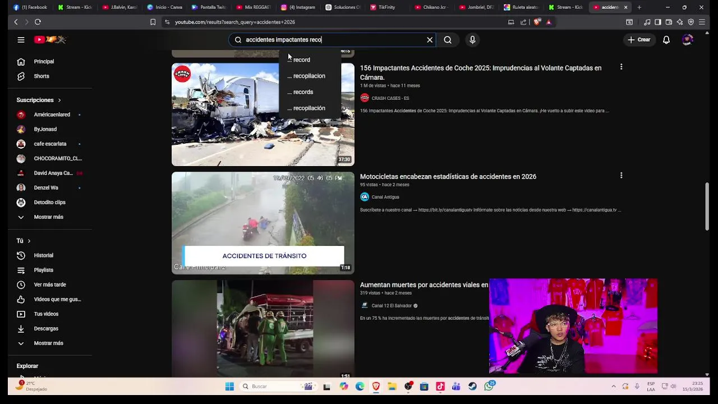Image resolution: width=718 pixels, height=404 pixels.
Task: Click the Windows taskbar Buscar field
Action: point(278,386)
